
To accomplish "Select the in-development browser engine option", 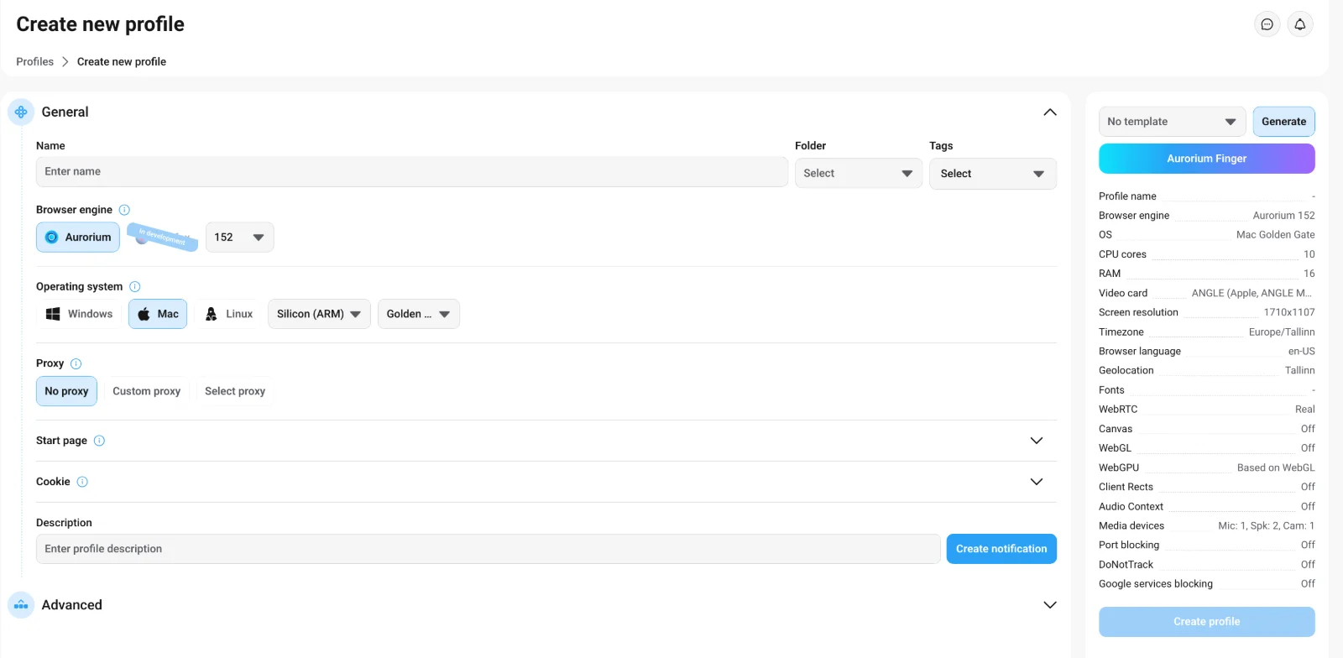I will click(163, 238).
